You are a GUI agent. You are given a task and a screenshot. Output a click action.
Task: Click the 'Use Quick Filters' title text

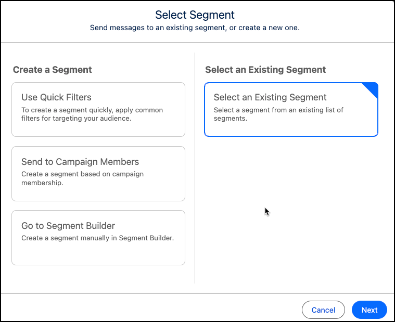pyautogui.click(x=56, y=97)
